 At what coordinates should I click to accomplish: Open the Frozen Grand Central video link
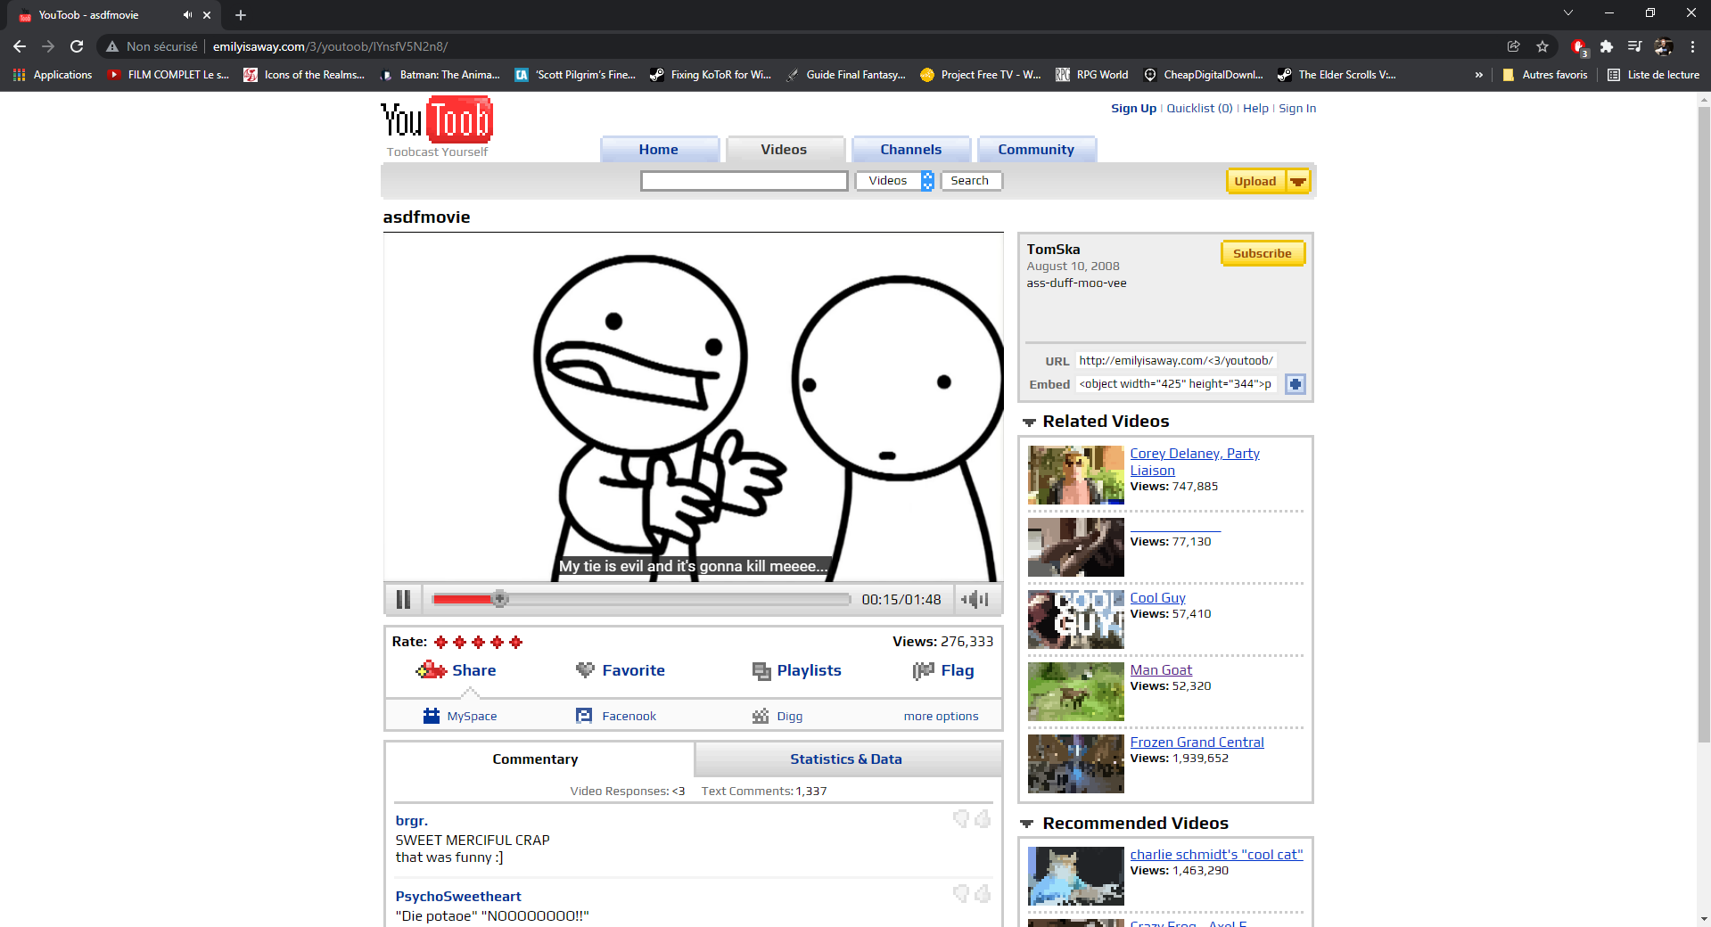click(1197, 742)
